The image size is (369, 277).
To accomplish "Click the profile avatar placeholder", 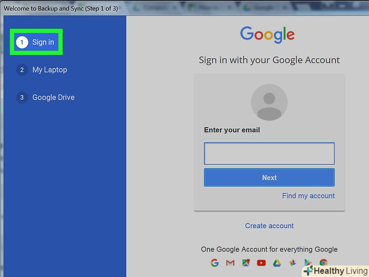I will click(269, 102).
